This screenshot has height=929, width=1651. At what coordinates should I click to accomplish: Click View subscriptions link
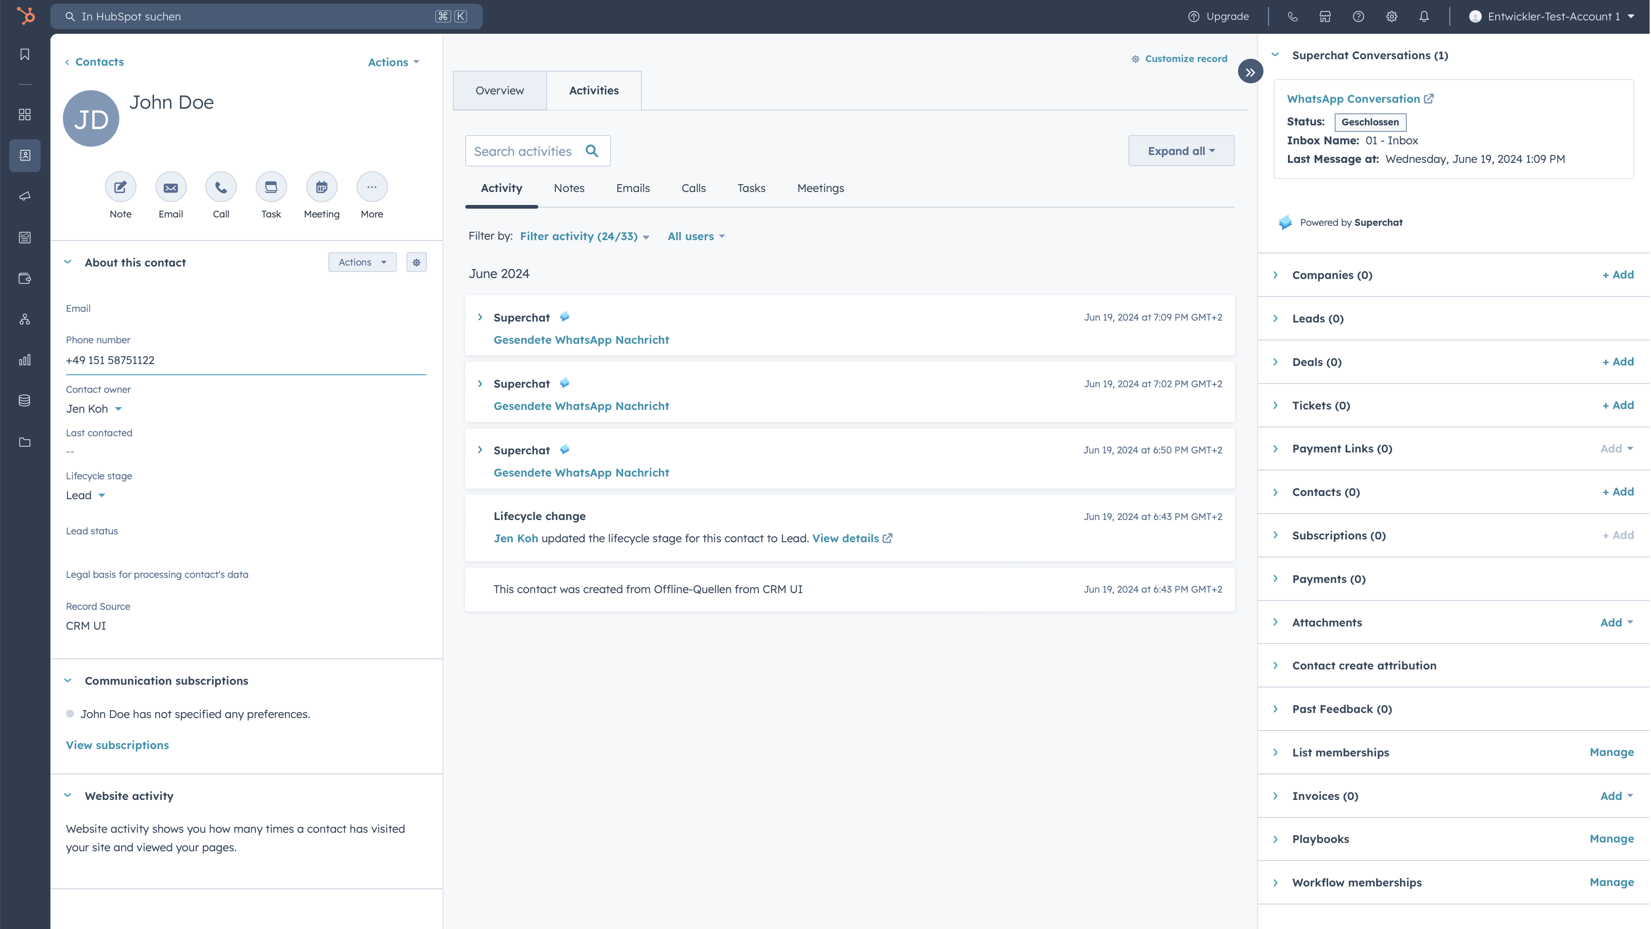117,744
